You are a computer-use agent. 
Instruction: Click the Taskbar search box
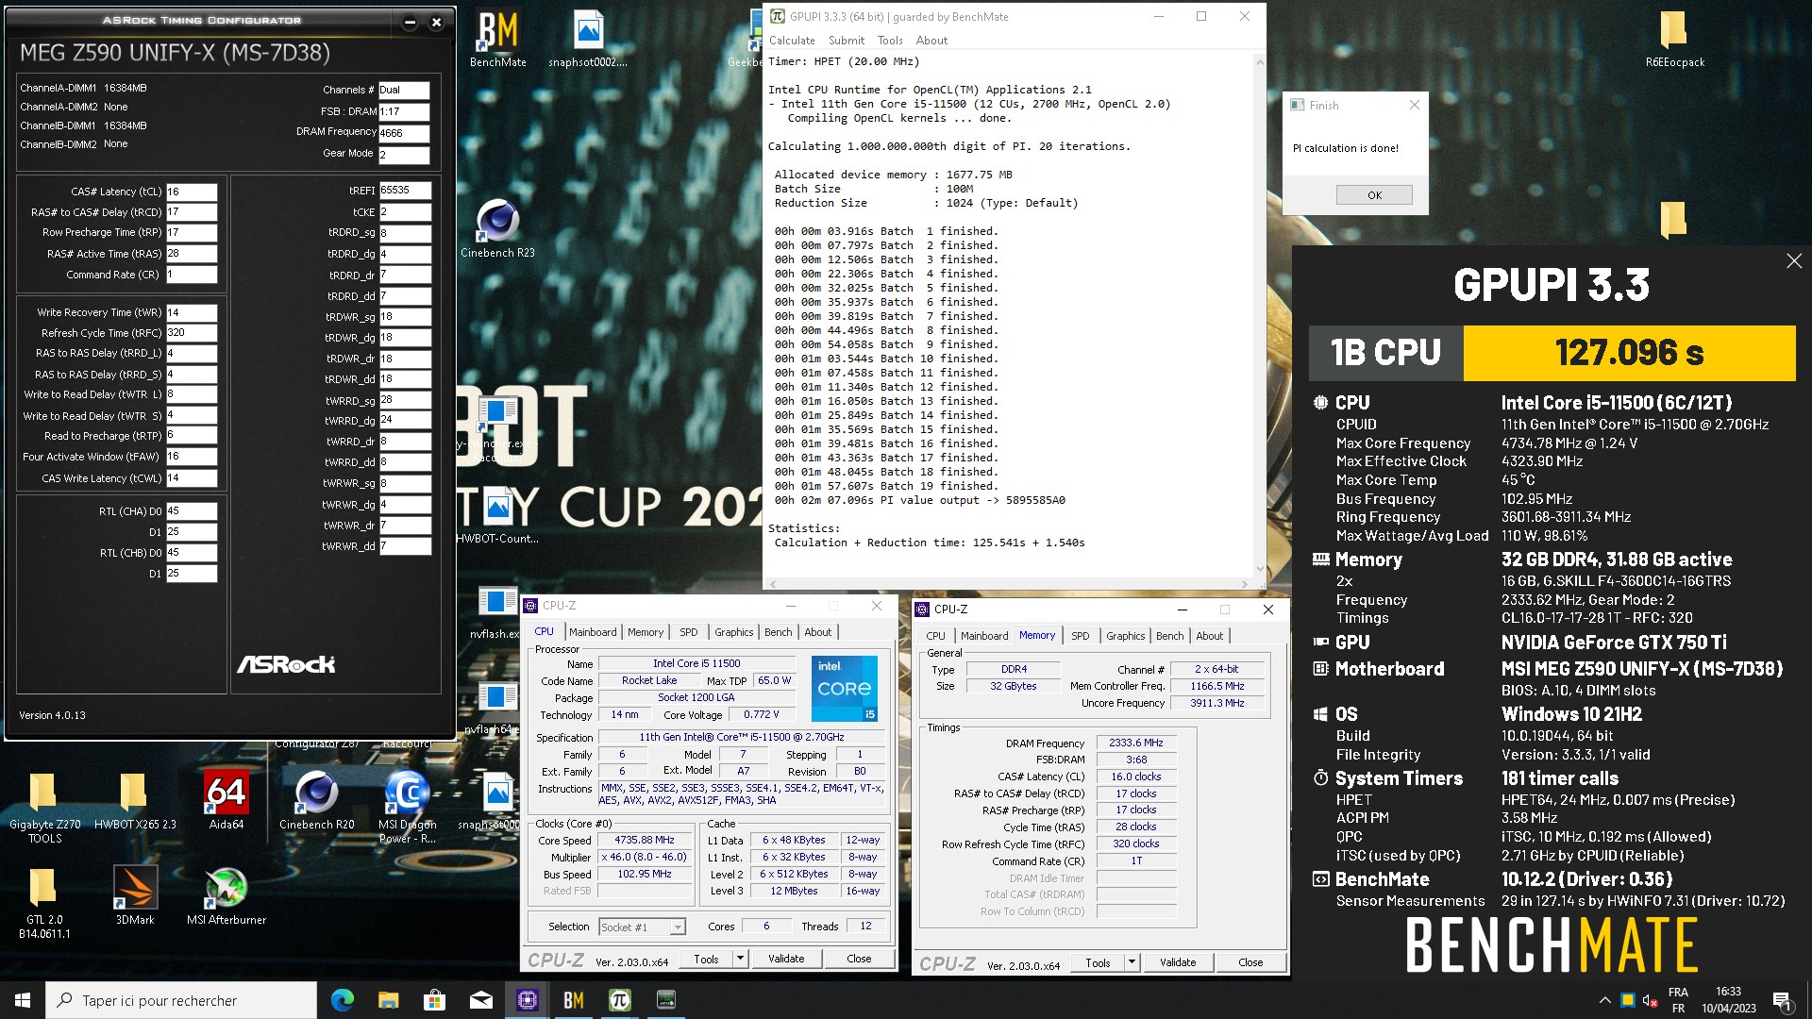(181, 1000)
